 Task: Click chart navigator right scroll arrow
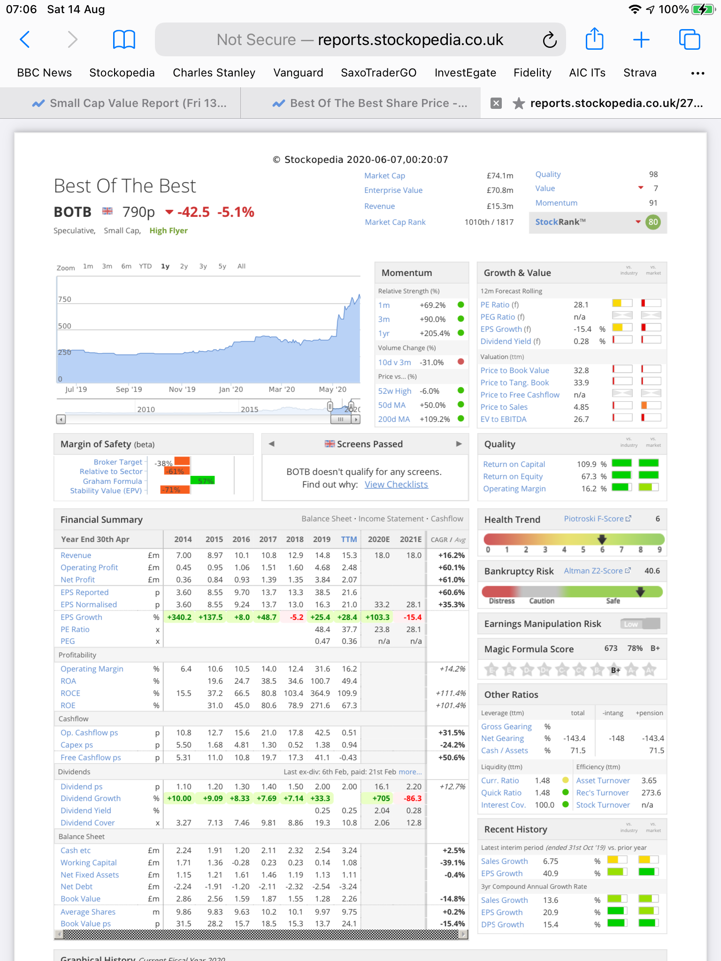pyautogui.click(x=356, y=419)
